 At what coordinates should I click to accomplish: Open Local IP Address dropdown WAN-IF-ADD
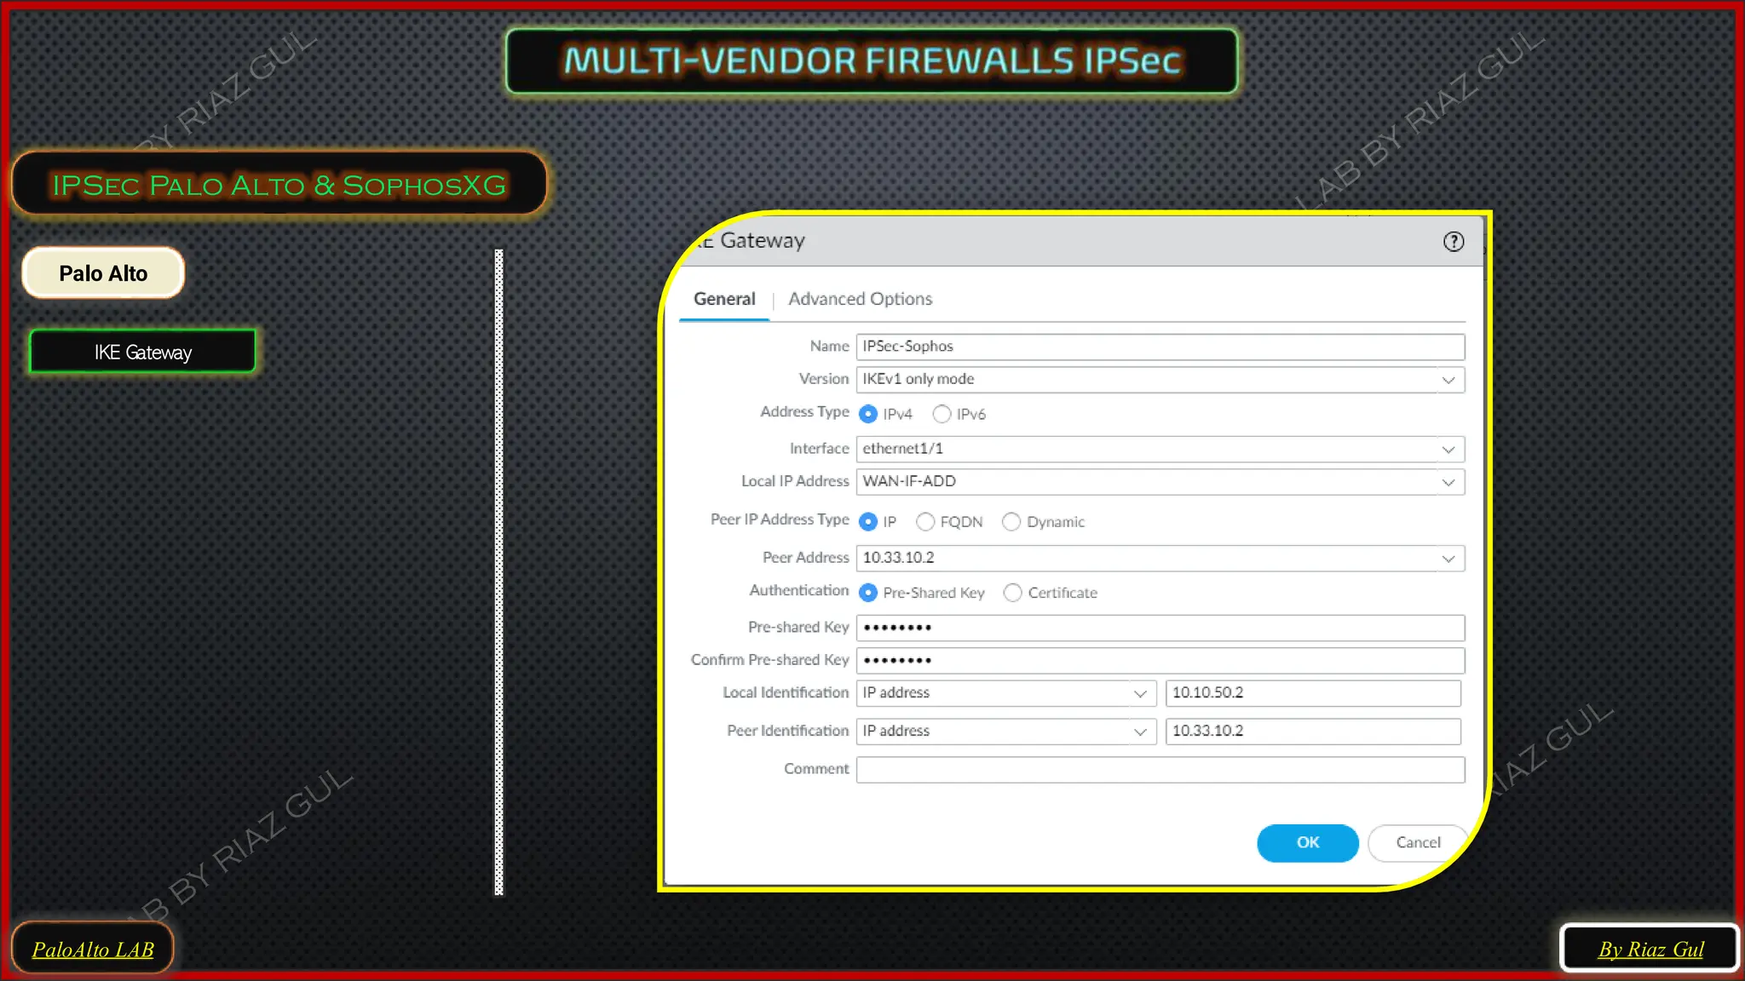1160,482
